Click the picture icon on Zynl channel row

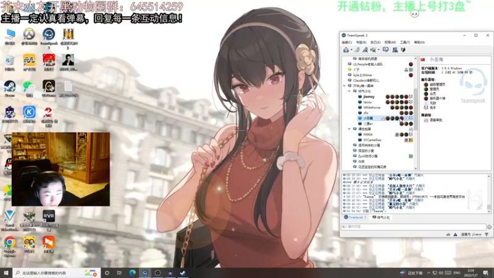click(x=411, y=156)
